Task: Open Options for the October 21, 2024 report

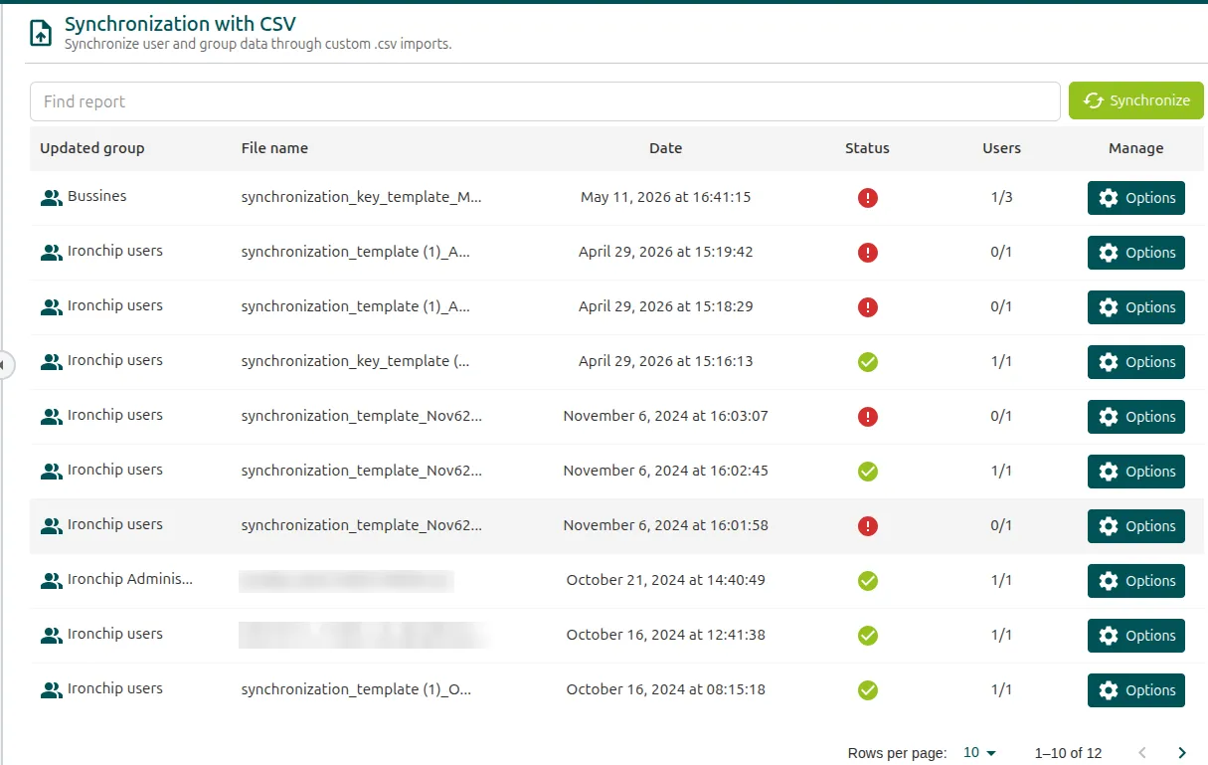Action: (1136, 581)
